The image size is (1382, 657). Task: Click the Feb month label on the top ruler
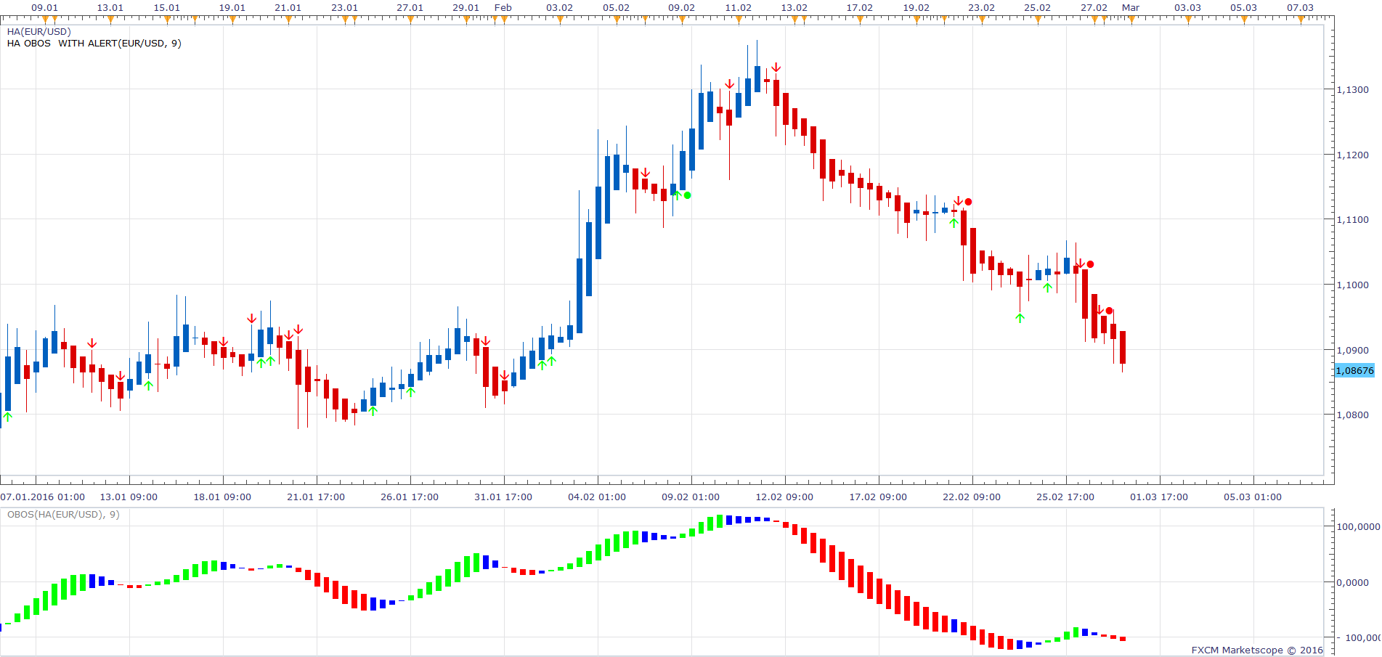[503, 7]
